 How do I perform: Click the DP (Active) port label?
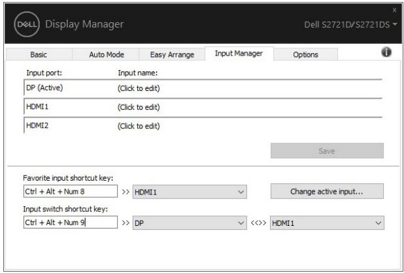click(44, 88)
